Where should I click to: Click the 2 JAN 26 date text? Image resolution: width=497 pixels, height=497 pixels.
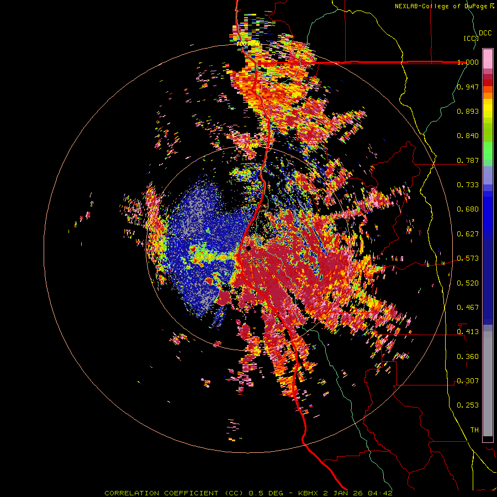coord(343,493)
